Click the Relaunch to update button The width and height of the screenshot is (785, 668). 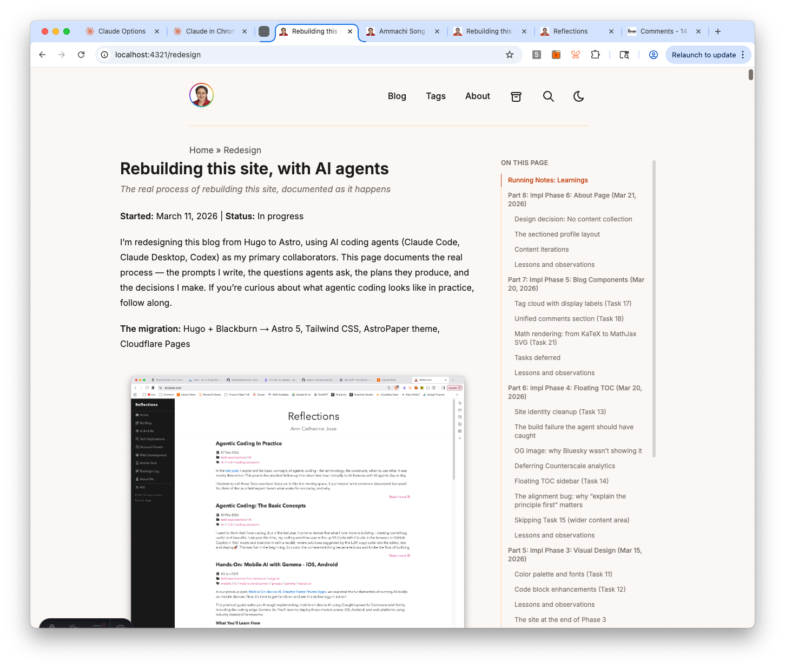coord(704,55)
